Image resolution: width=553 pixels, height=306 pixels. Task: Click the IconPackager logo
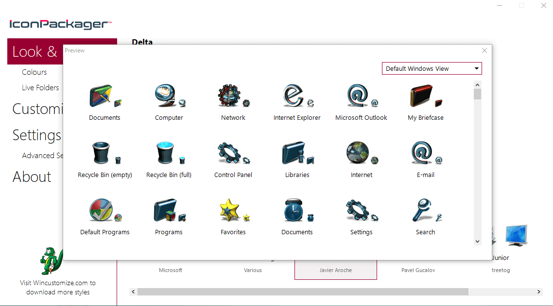60,24
